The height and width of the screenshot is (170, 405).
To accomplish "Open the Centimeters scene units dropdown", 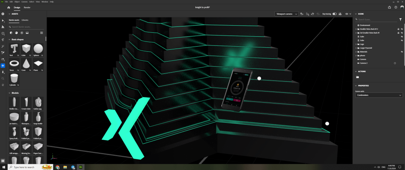I will (x=379, y=95).
